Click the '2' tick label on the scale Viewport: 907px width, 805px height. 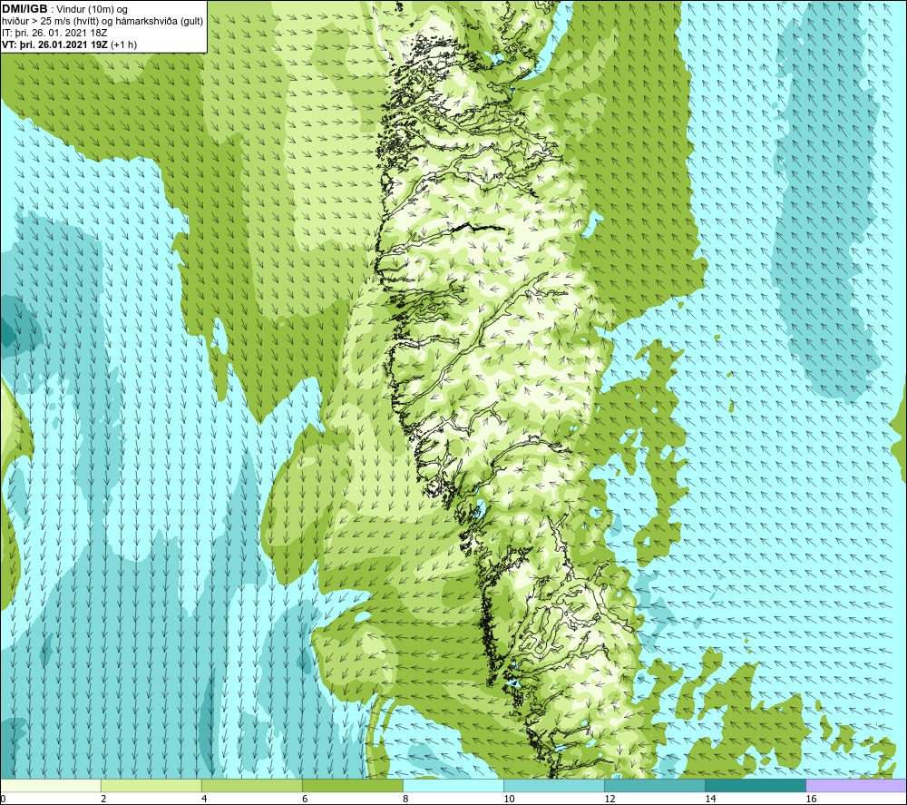pyautogui.click(x=103, y=800)
